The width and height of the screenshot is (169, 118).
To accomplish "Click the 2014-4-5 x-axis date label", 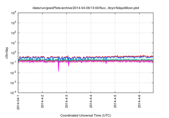I will coord(115,101).
